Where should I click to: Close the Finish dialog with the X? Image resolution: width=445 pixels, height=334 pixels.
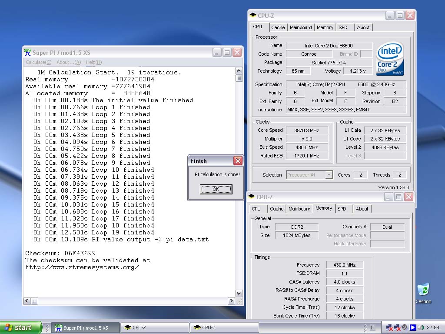click(x=238, y=161)
